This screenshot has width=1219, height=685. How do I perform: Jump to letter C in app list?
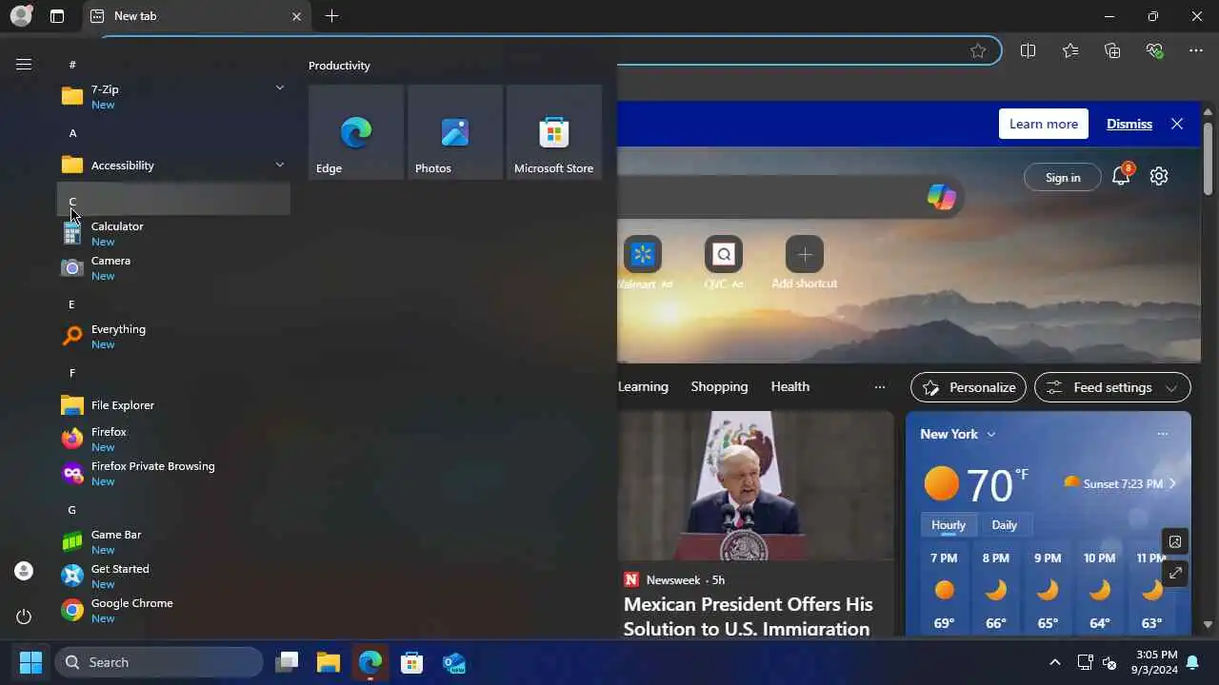tap(173, 200)
